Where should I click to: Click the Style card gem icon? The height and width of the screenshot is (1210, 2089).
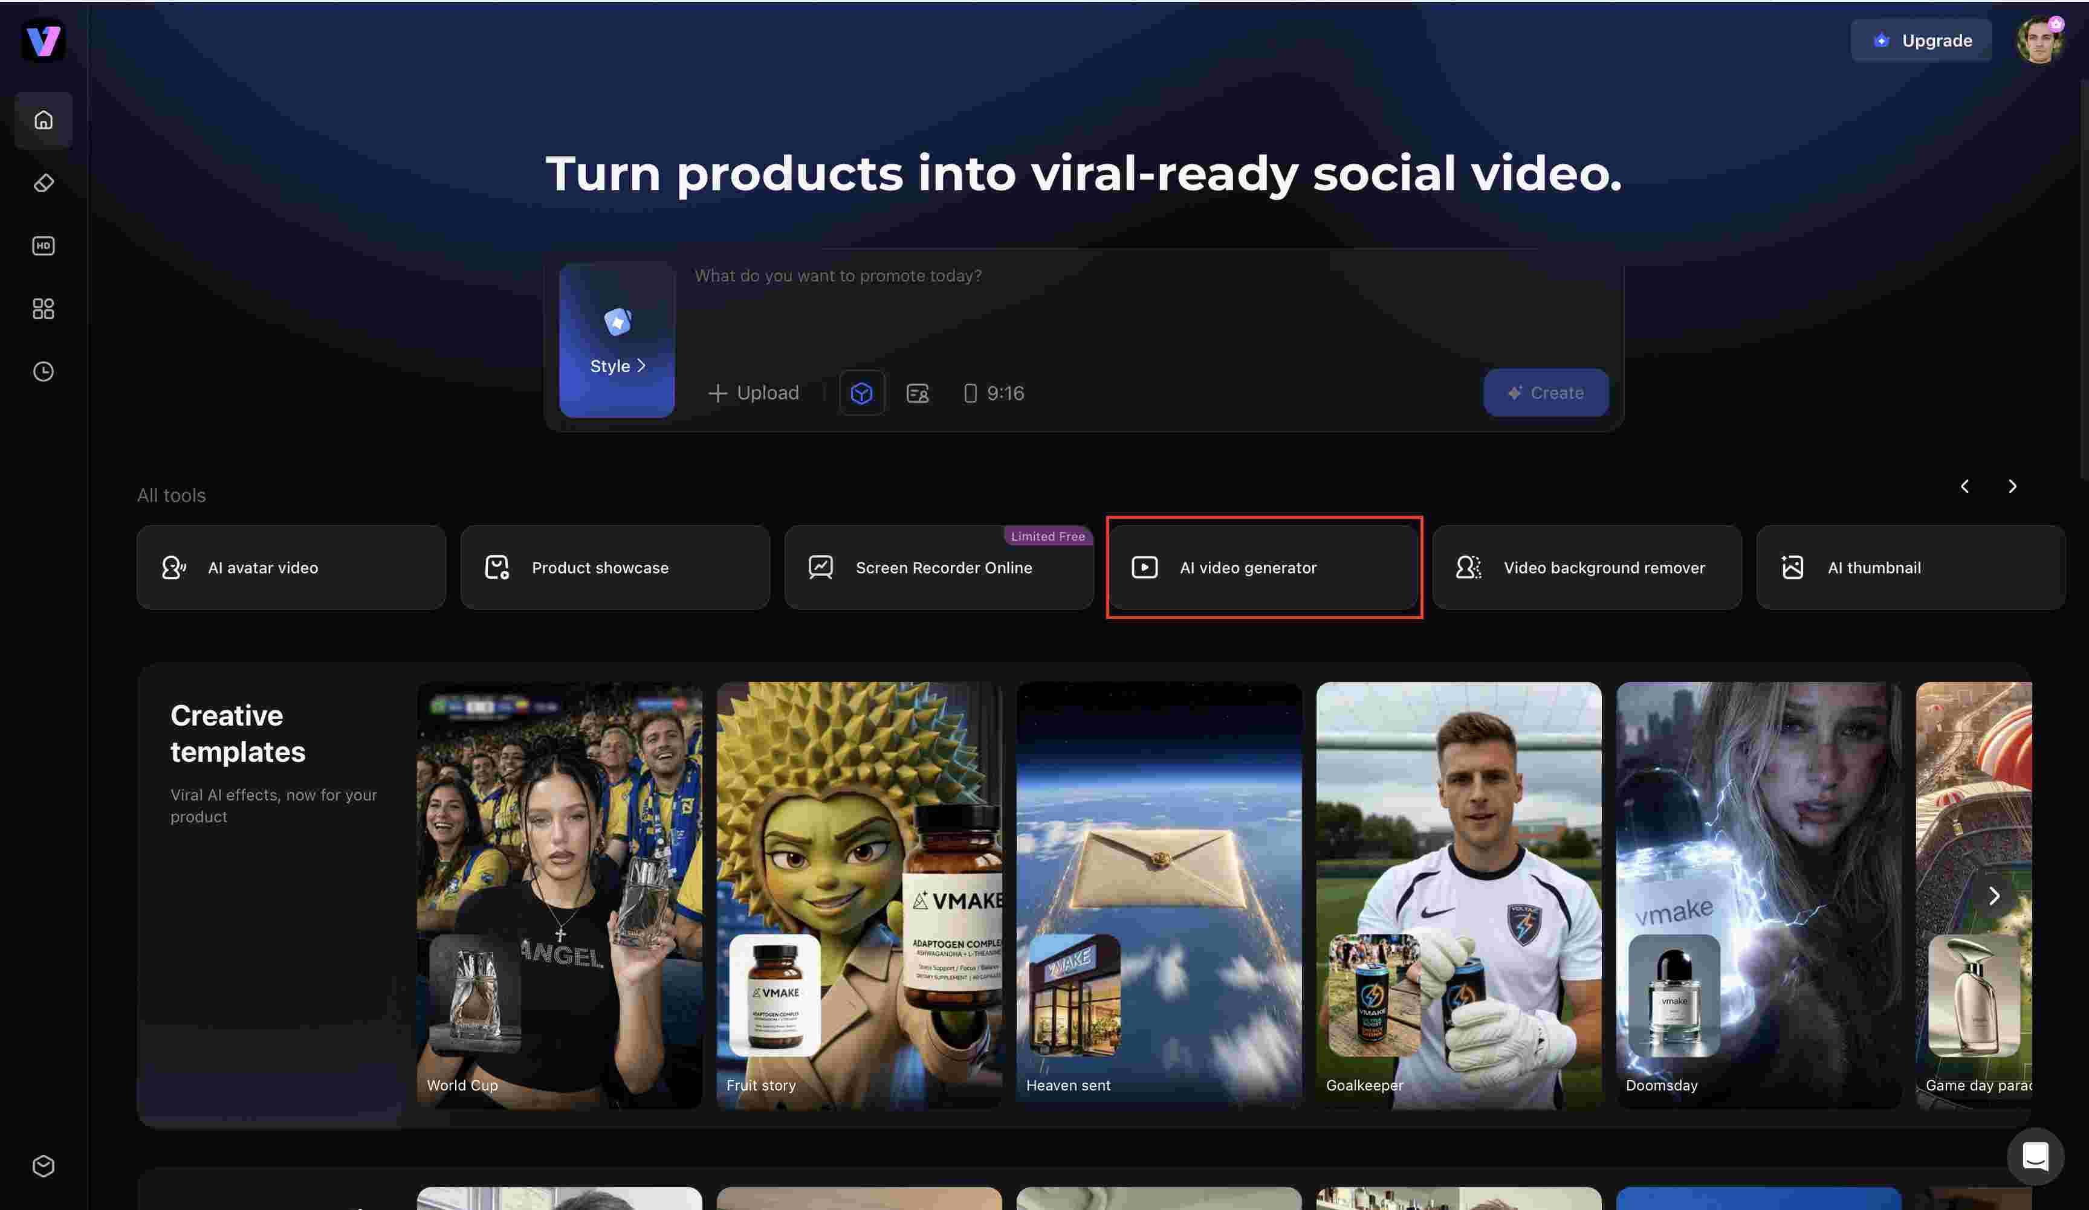tap(618, 321)
